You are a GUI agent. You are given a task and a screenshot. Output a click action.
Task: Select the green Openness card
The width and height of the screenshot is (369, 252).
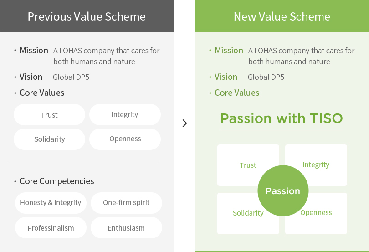coord(316,213)
